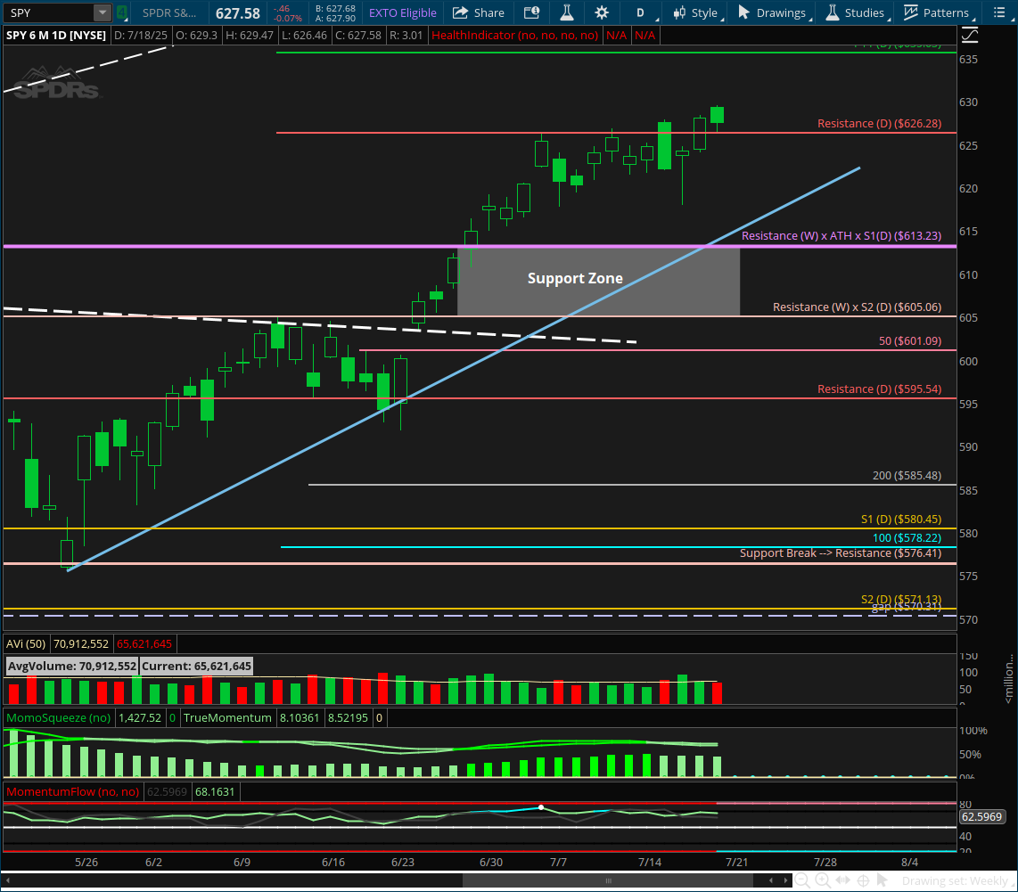
Task: Click the MomentumFlow (no, no) study label
Action: click(x=73, y=792)
